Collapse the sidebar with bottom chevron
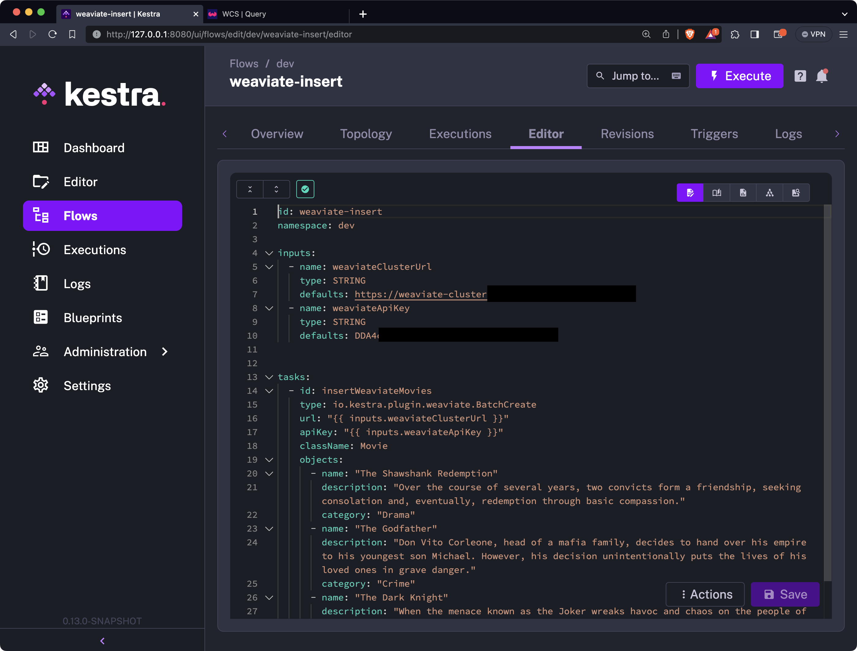Screen dimensions: 857x651 [x=102, y=641]
